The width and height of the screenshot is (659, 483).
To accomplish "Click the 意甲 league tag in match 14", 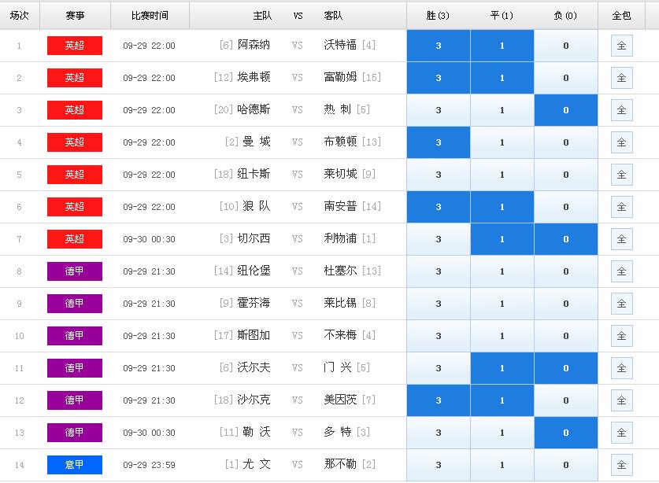I will click(75, 465).
